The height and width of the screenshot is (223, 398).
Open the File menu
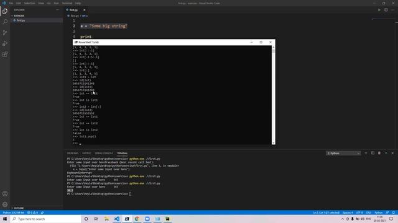point(11,3)
